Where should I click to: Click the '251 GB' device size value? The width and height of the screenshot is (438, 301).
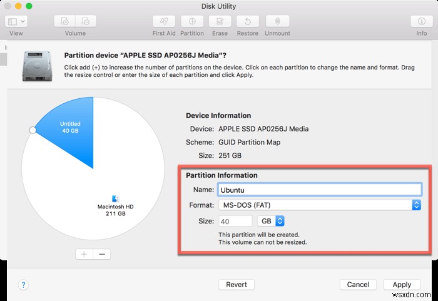point(230,155)
